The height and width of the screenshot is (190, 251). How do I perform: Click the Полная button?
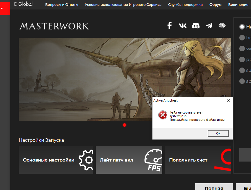pos(214,187)
